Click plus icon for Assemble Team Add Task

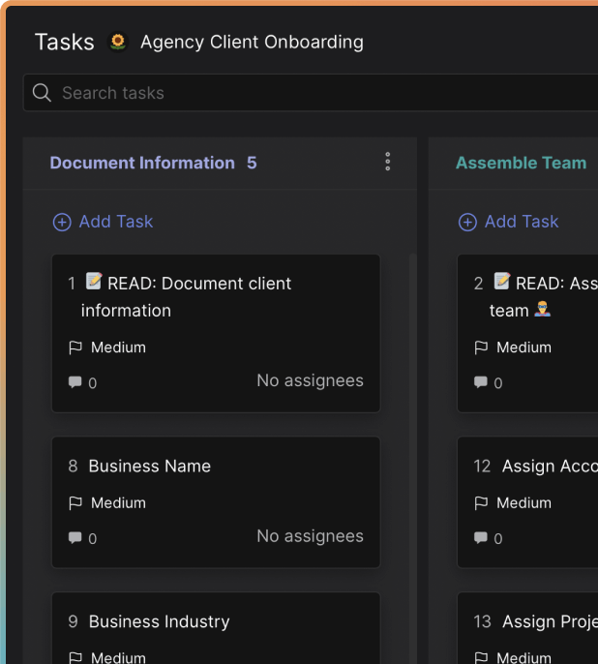pos(467,223)
